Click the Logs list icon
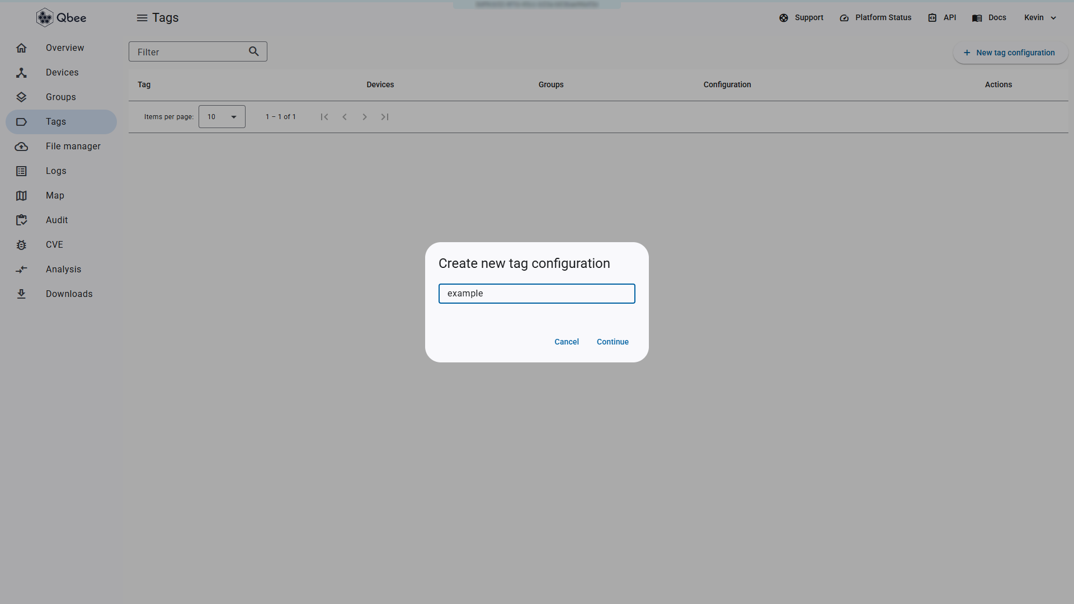 21,171
